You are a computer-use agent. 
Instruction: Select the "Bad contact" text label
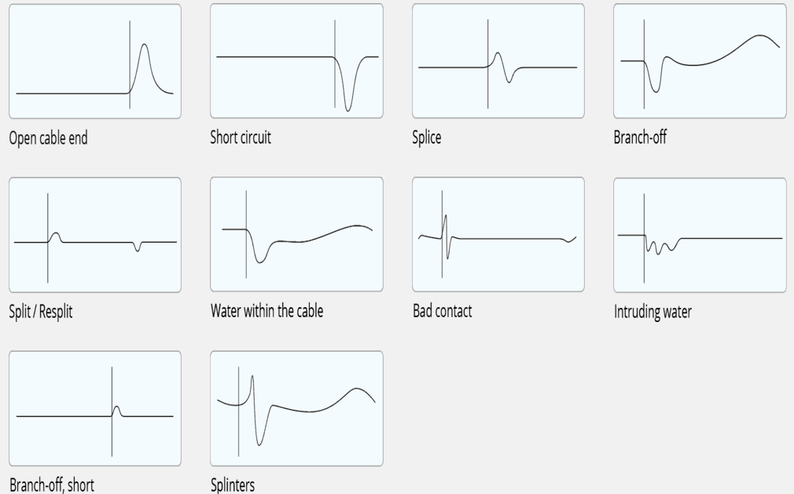(443, 311)
